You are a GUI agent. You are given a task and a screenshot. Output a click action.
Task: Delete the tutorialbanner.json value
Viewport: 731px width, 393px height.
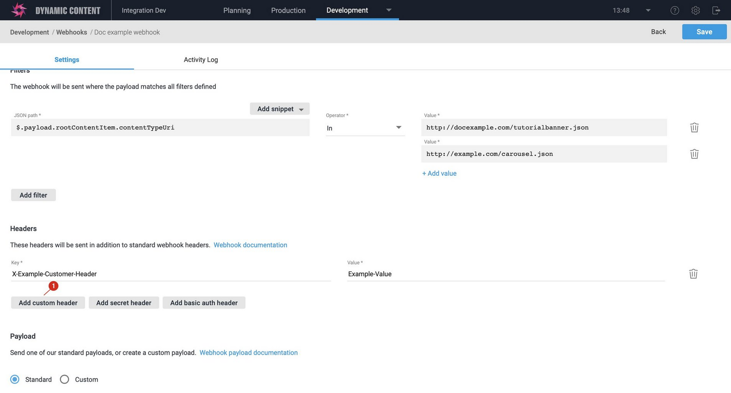(x=694, y=128)
